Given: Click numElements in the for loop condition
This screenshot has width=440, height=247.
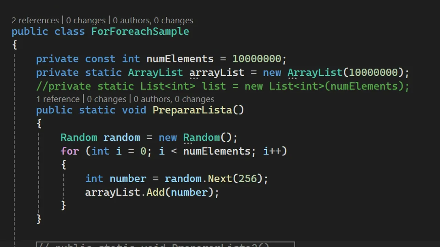Looking at the screenshot, I should [217, 151].
